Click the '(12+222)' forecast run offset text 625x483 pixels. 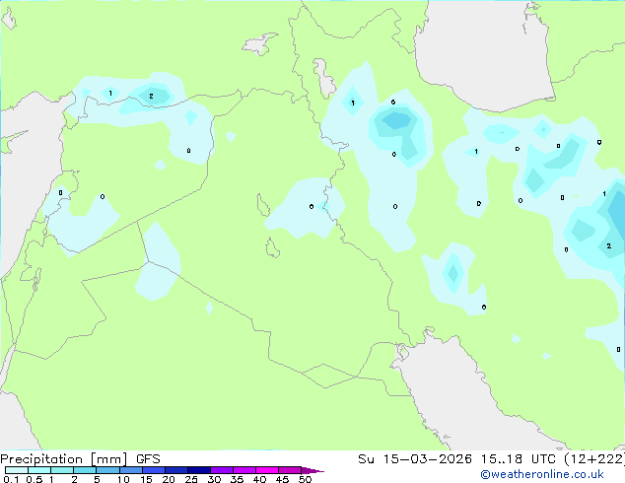point(594,459)
